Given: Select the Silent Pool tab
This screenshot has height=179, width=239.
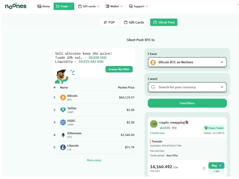Looking at the screenshot, I should click(x=164, y=22).
